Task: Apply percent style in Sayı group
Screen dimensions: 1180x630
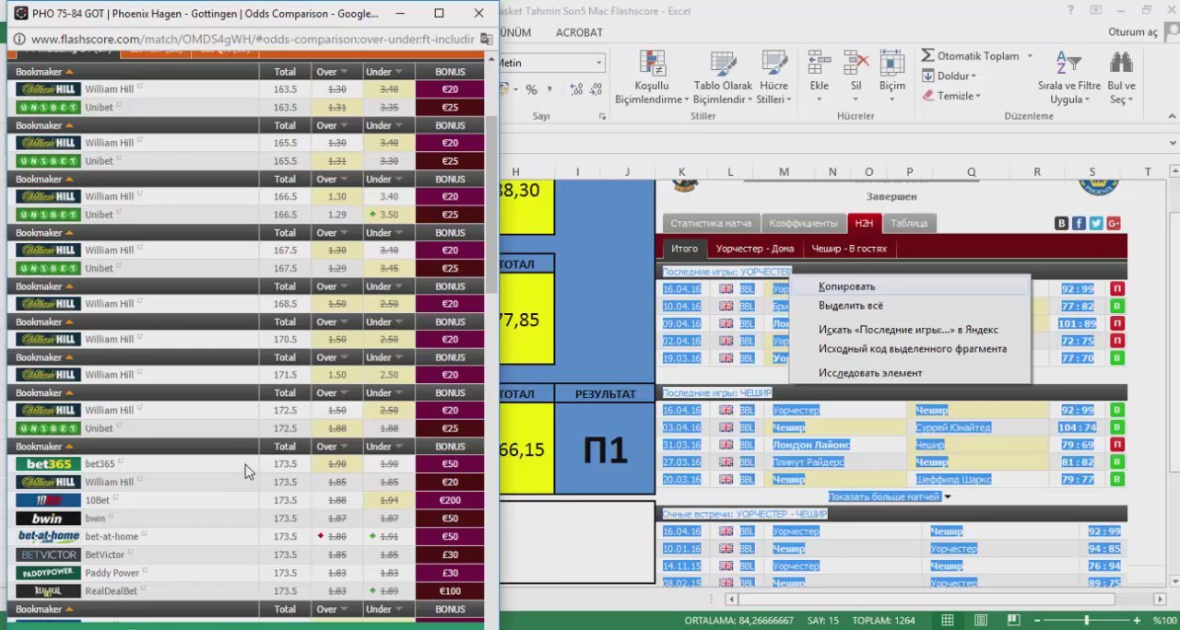Action: [x=532, y=89]
